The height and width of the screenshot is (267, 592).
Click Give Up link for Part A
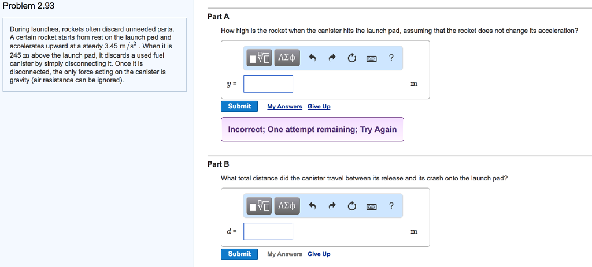[319, 107]
